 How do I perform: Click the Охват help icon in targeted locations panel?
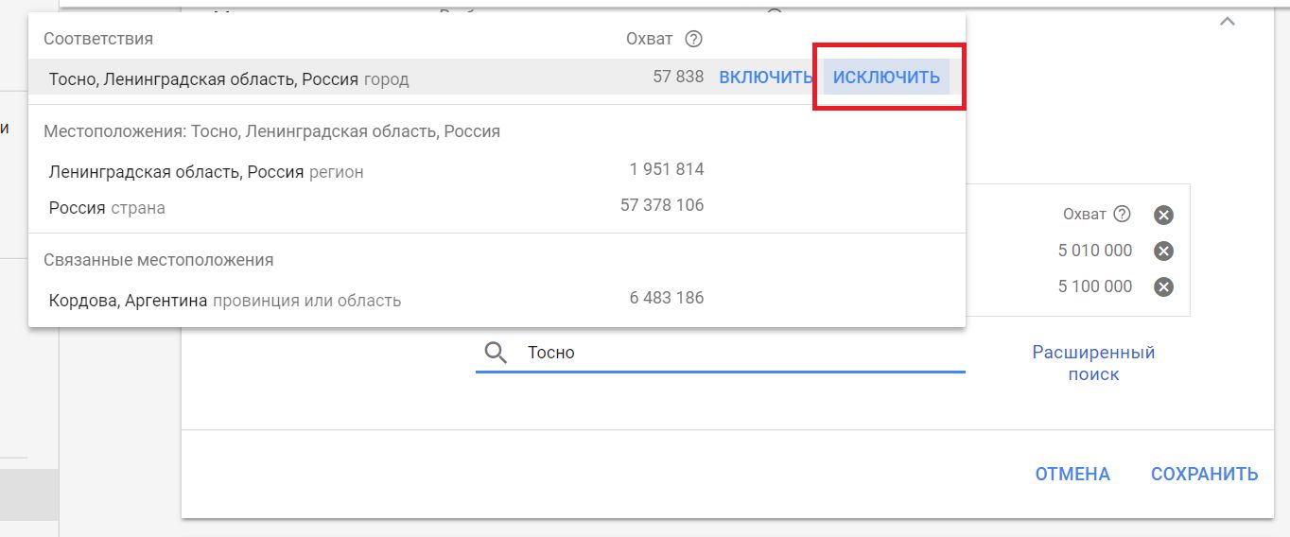coord(1122,214)
